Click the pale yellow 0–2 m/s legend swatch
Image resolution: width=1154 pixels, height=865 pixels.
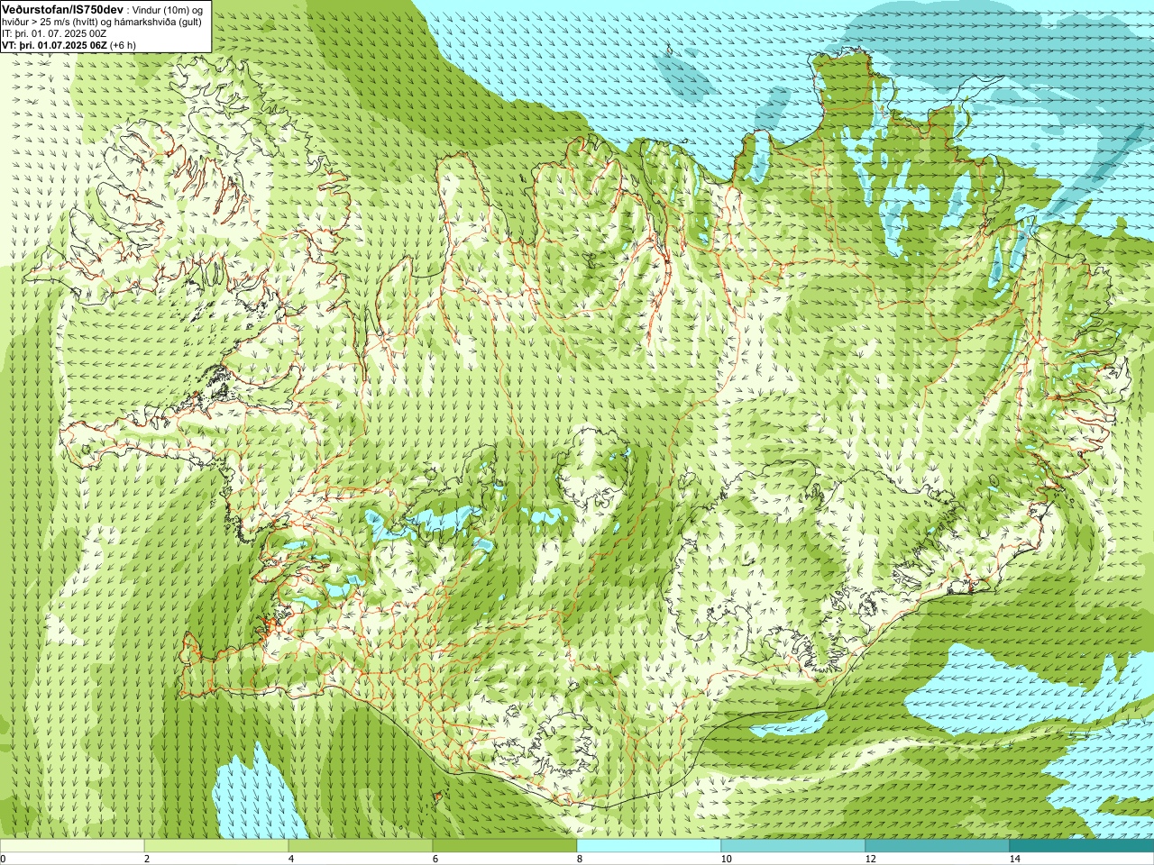coord(72,847)
